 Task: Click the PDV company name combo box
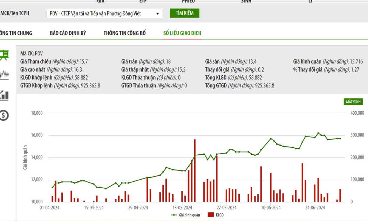(x=104, y=14)
